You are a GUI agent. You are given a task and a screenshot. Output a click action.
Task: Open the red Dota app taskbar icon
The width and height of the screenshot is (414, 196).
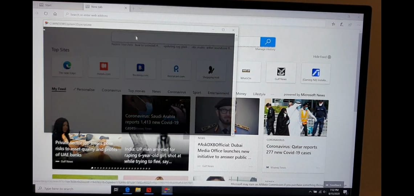click(x=149, y=190)
